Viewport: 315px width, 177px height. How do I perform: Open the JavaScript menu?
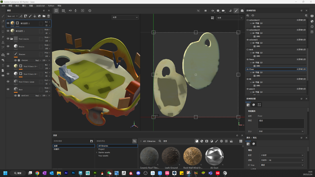pos(40,6)
